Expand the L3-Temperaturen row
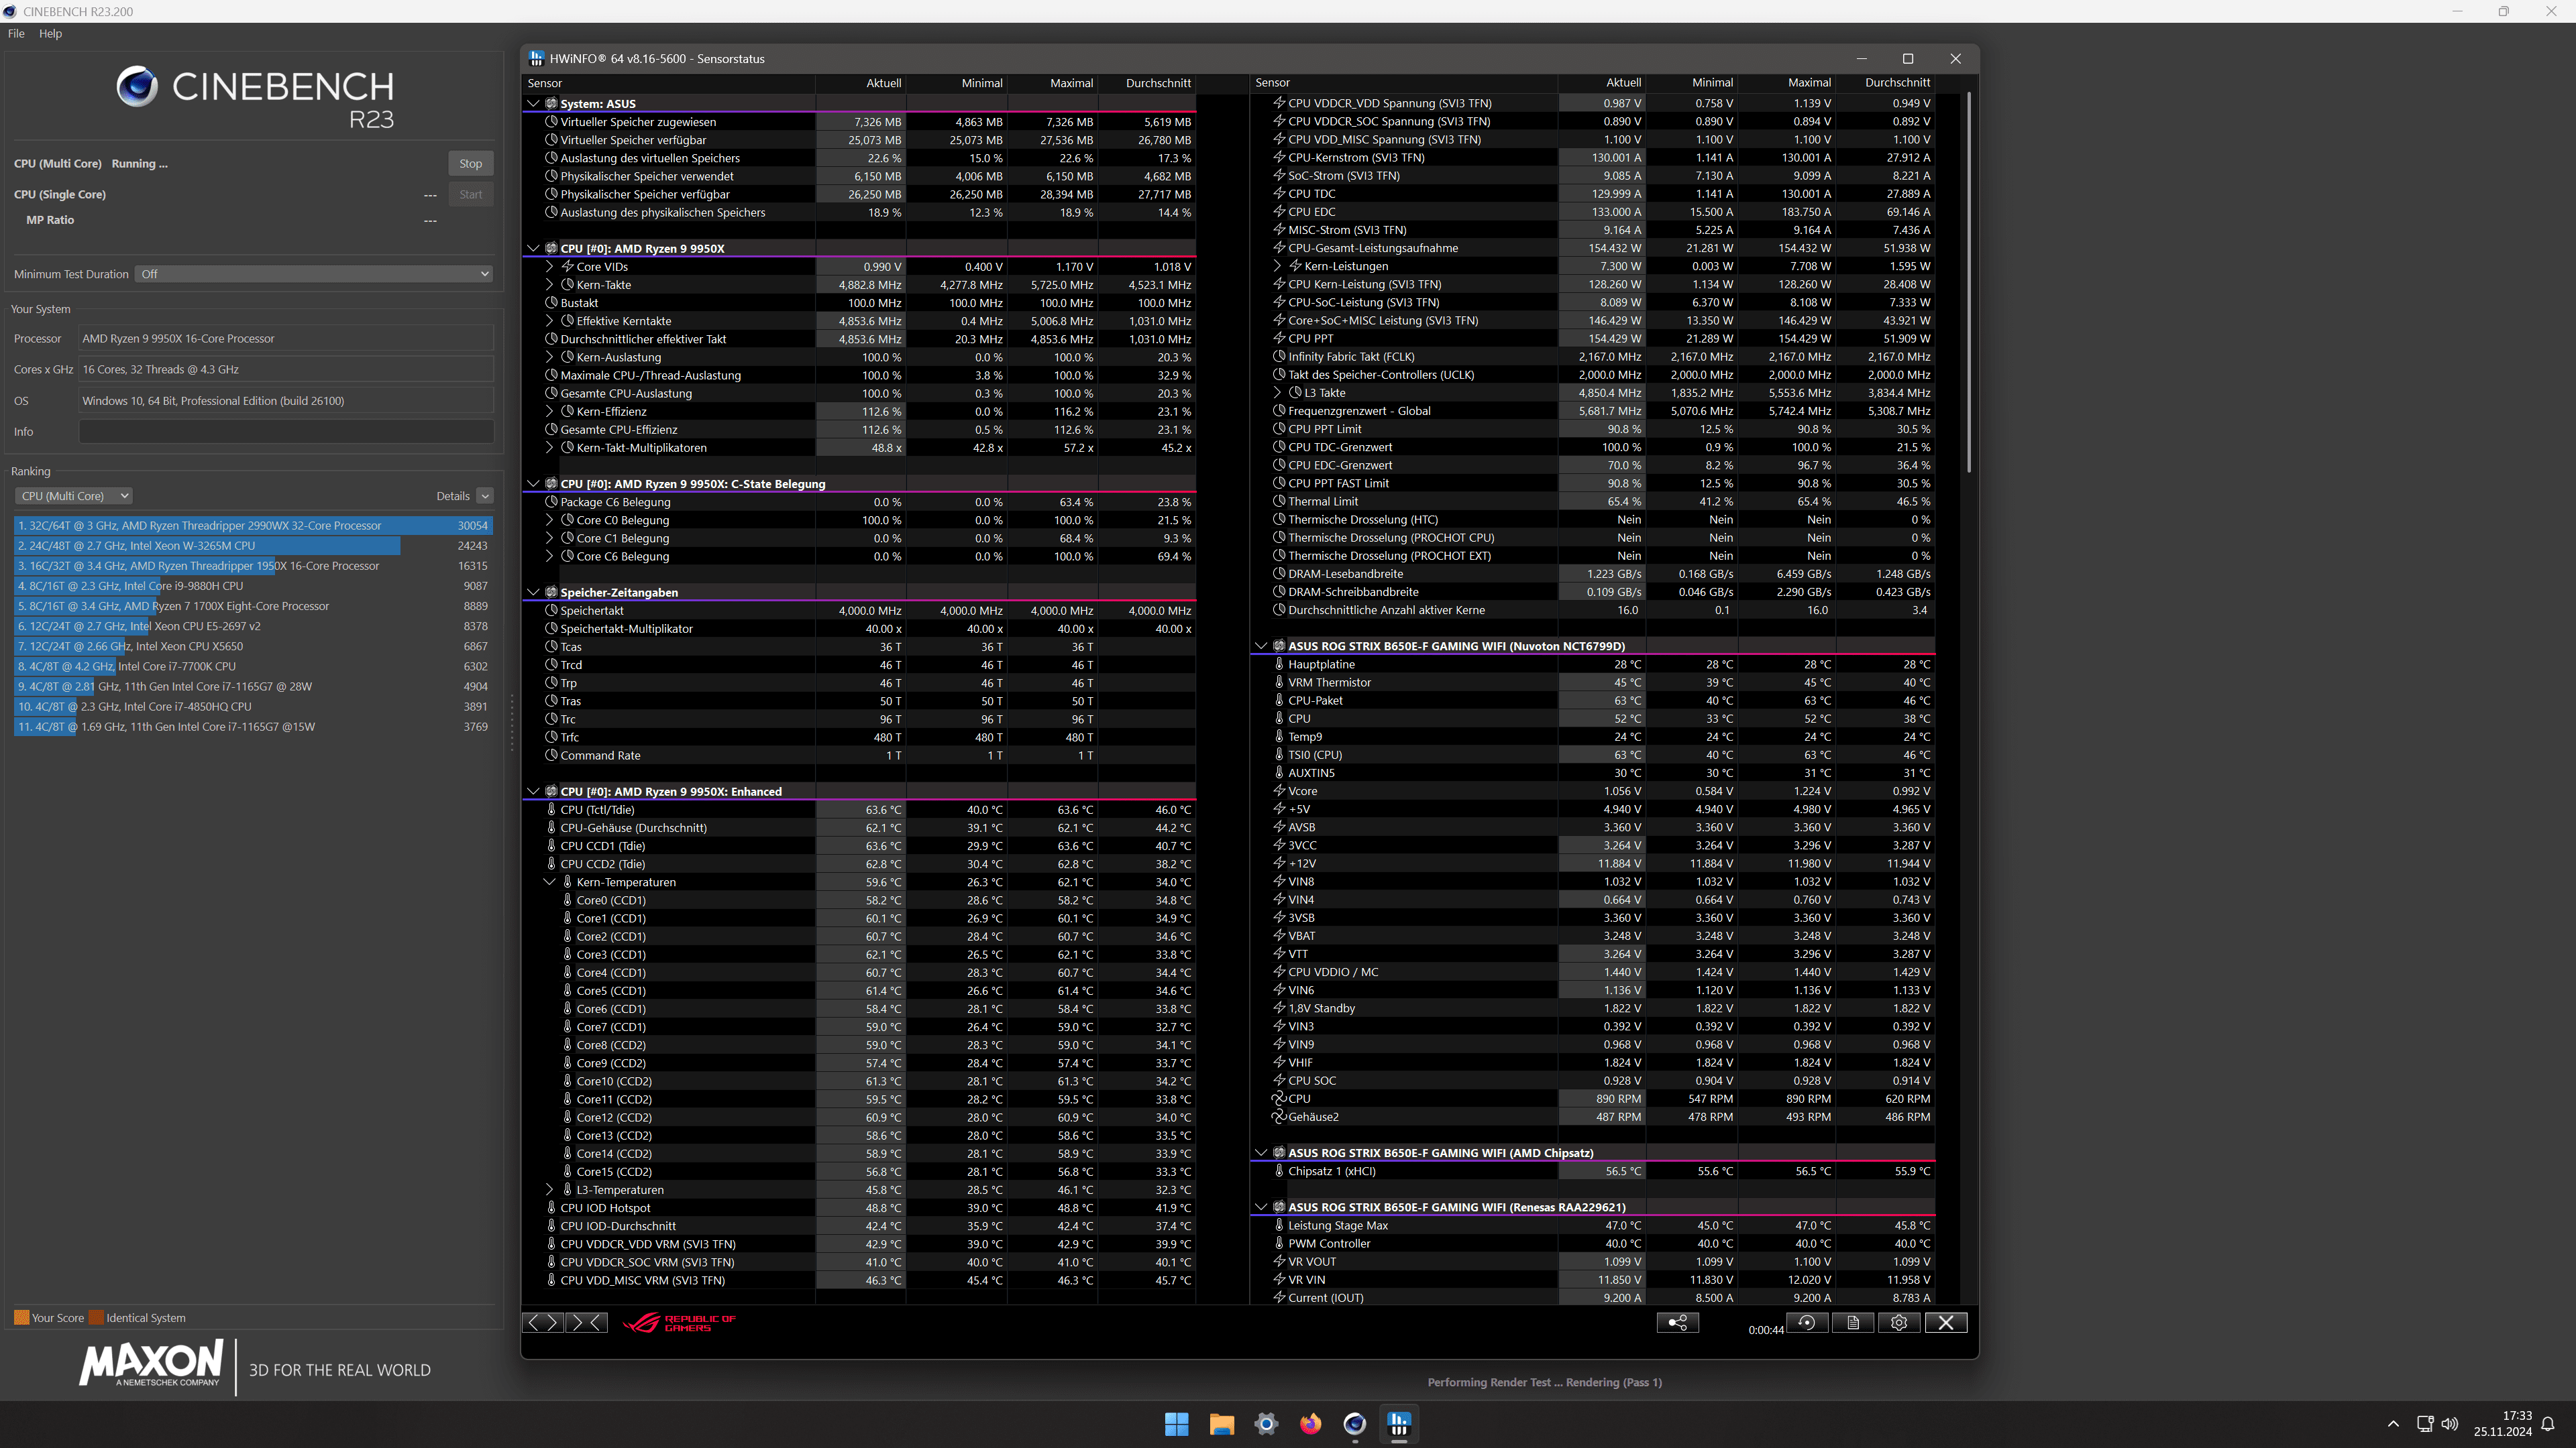2576x1448 pixels. [x=549, y=1190]
